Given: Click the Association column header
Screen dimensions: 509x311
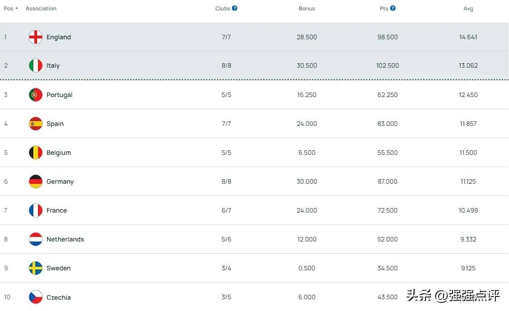Looking at the screenshot, I should click(41, 9).
